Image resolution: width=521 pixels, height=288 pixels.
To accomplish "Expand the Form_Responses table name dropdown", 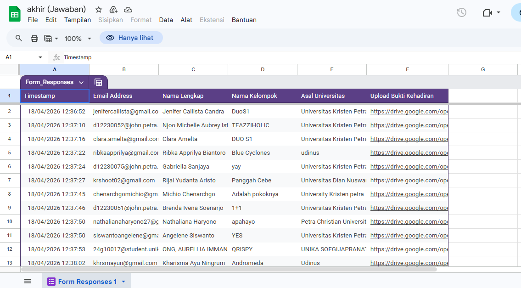I will coord(81,82).
